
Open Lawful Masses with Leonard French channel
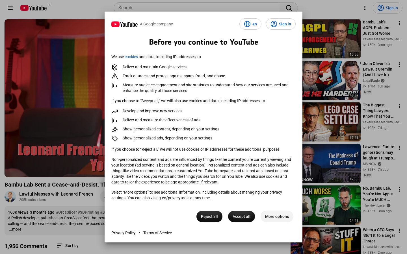coord(56,194)
